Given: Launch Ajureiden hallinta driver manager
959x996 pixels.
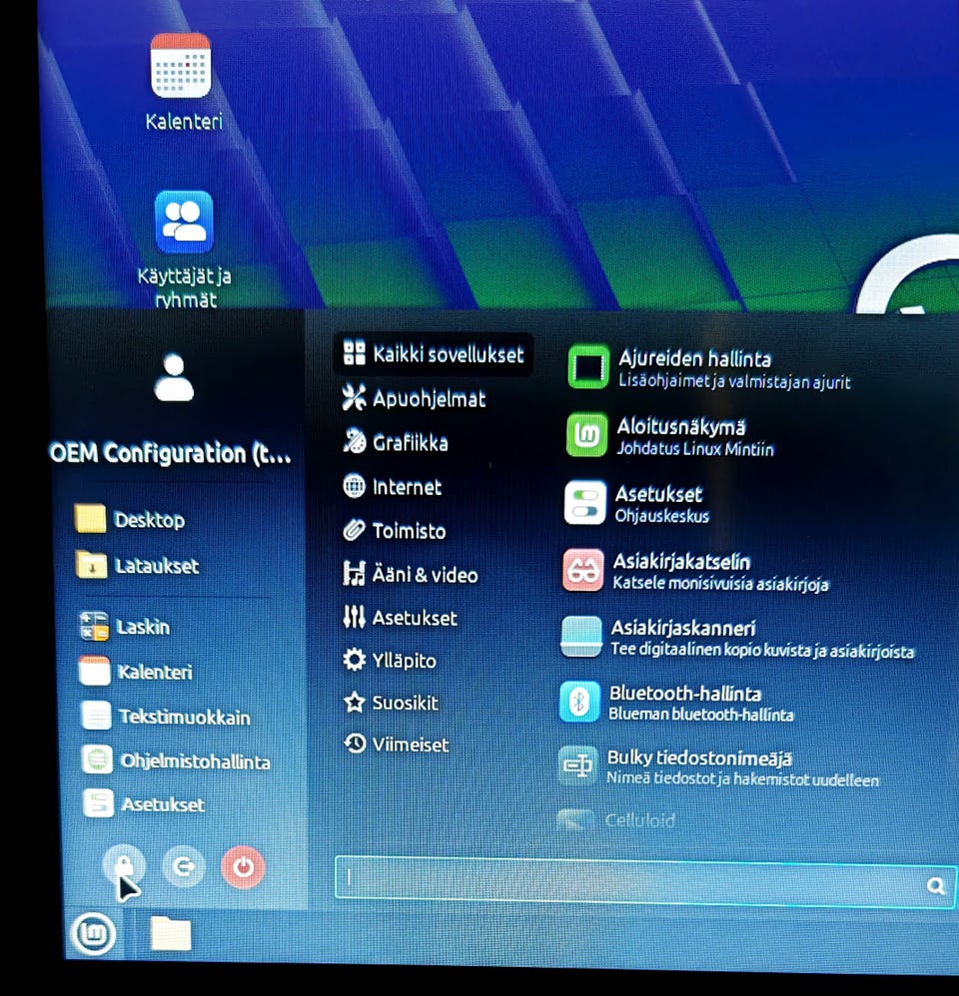Looking at the screenshot, I should coord(709,368).
